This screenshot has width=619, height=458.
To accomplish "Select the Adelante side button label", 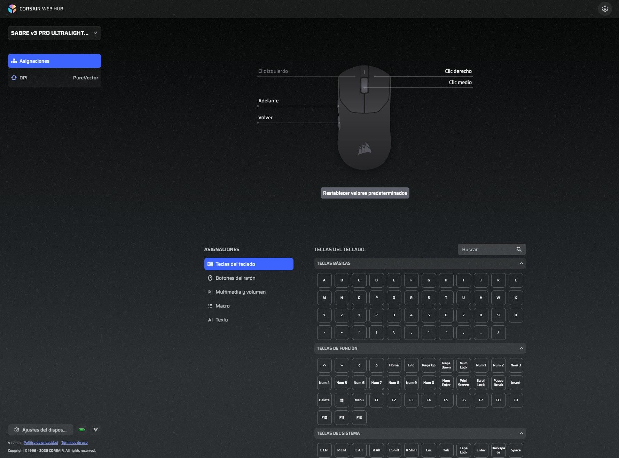I will (268, 101).
